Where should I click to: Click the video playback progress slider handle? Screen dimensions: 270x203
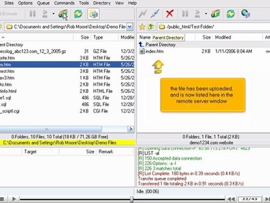pos(132,199)
